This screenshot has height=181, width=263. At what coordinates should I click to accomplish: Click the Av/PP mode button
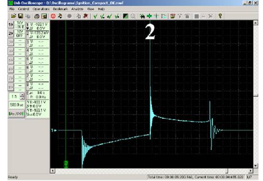coord(16,113)
